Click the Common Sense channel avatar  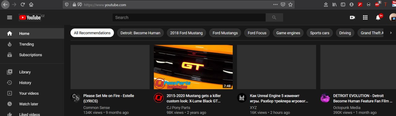pyautogui.click(x=75, y=98)
